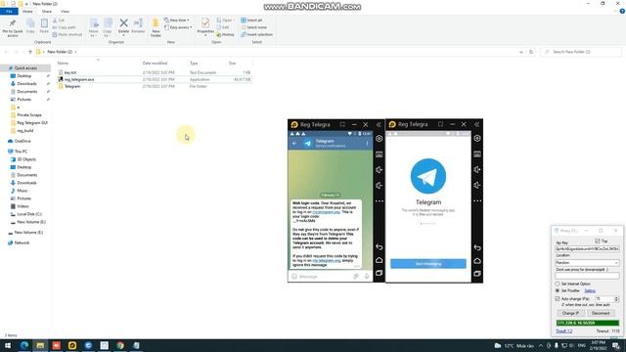Collapse welcome-screen emulator sidebar with double-chevron
The width and height of the screenshot is (626, 352).
coord(477,125)
